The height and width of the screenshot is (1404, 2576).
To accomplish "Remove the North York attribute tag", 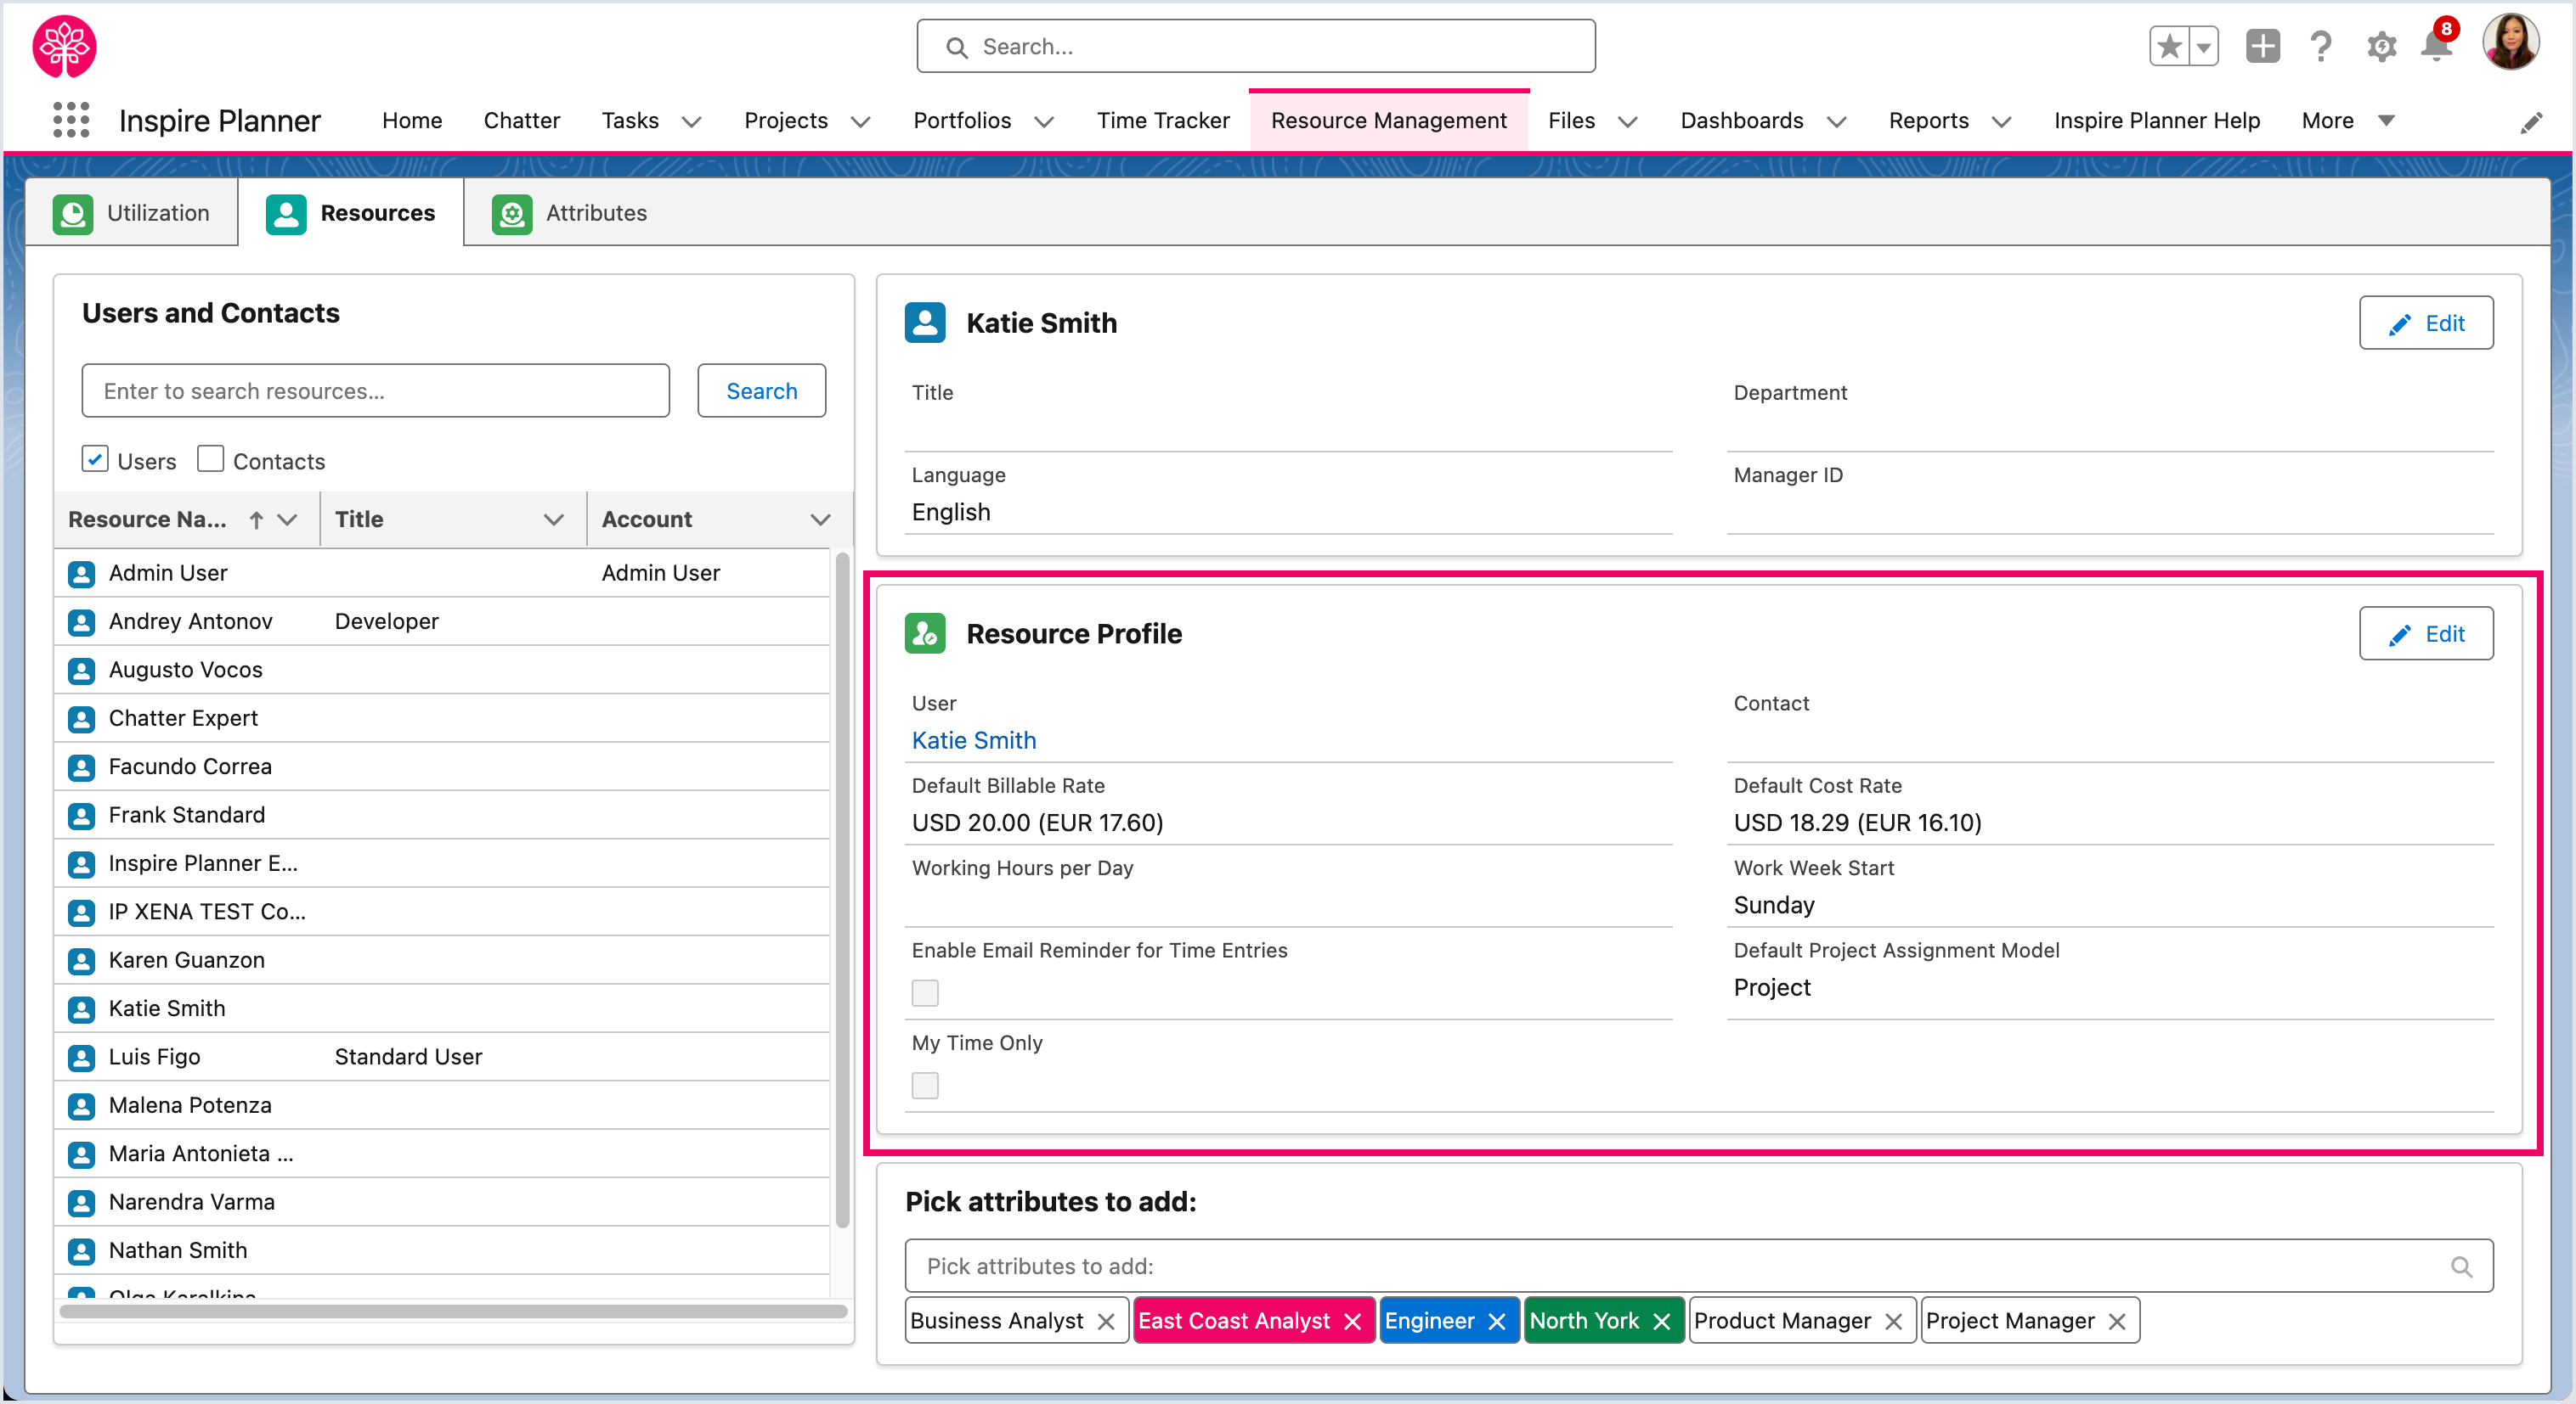I will tap(1662, 1321).
